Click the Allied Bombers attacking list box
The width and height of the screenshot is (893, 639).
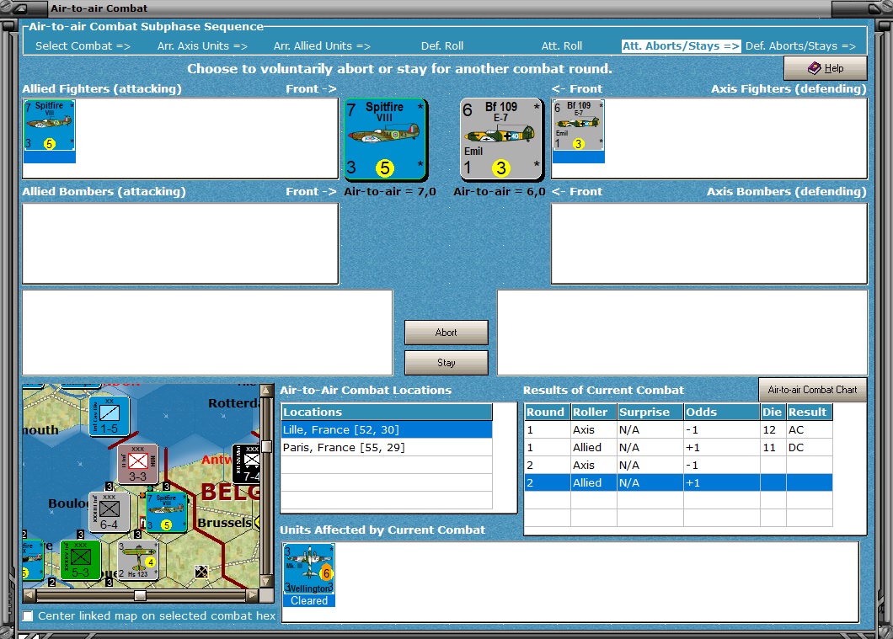pos(180,243)
